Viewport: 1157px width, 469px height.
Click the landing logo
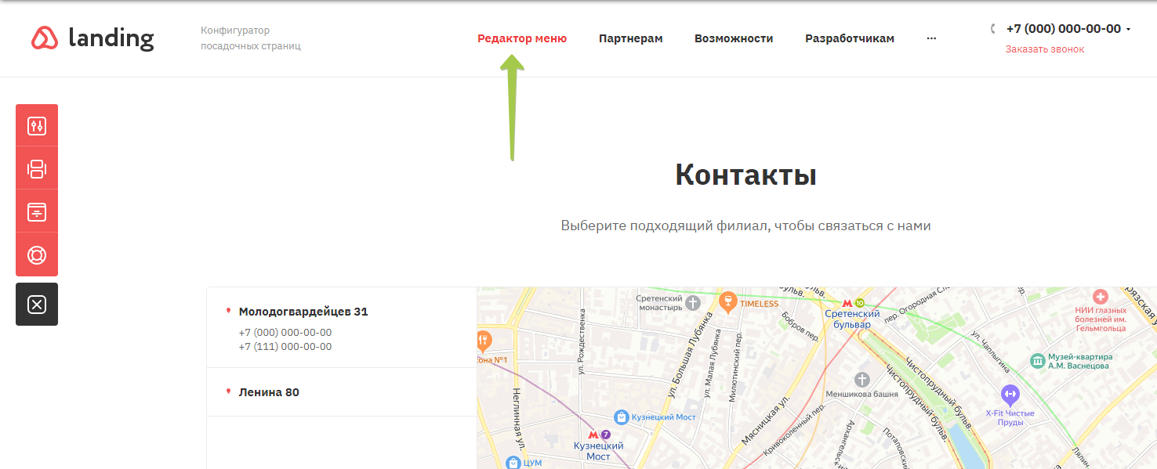pyautogui.click(x=92, y=38)
